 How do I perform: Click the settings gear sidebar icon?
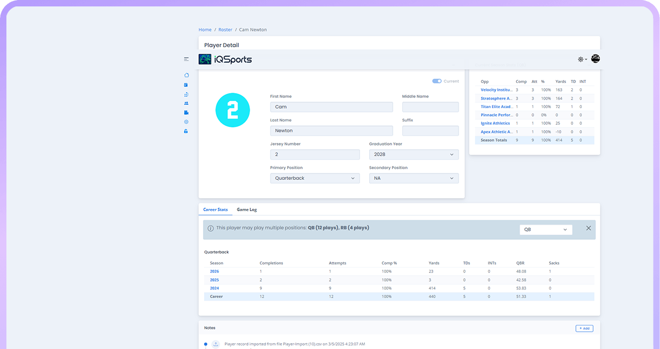coord(186,122)
